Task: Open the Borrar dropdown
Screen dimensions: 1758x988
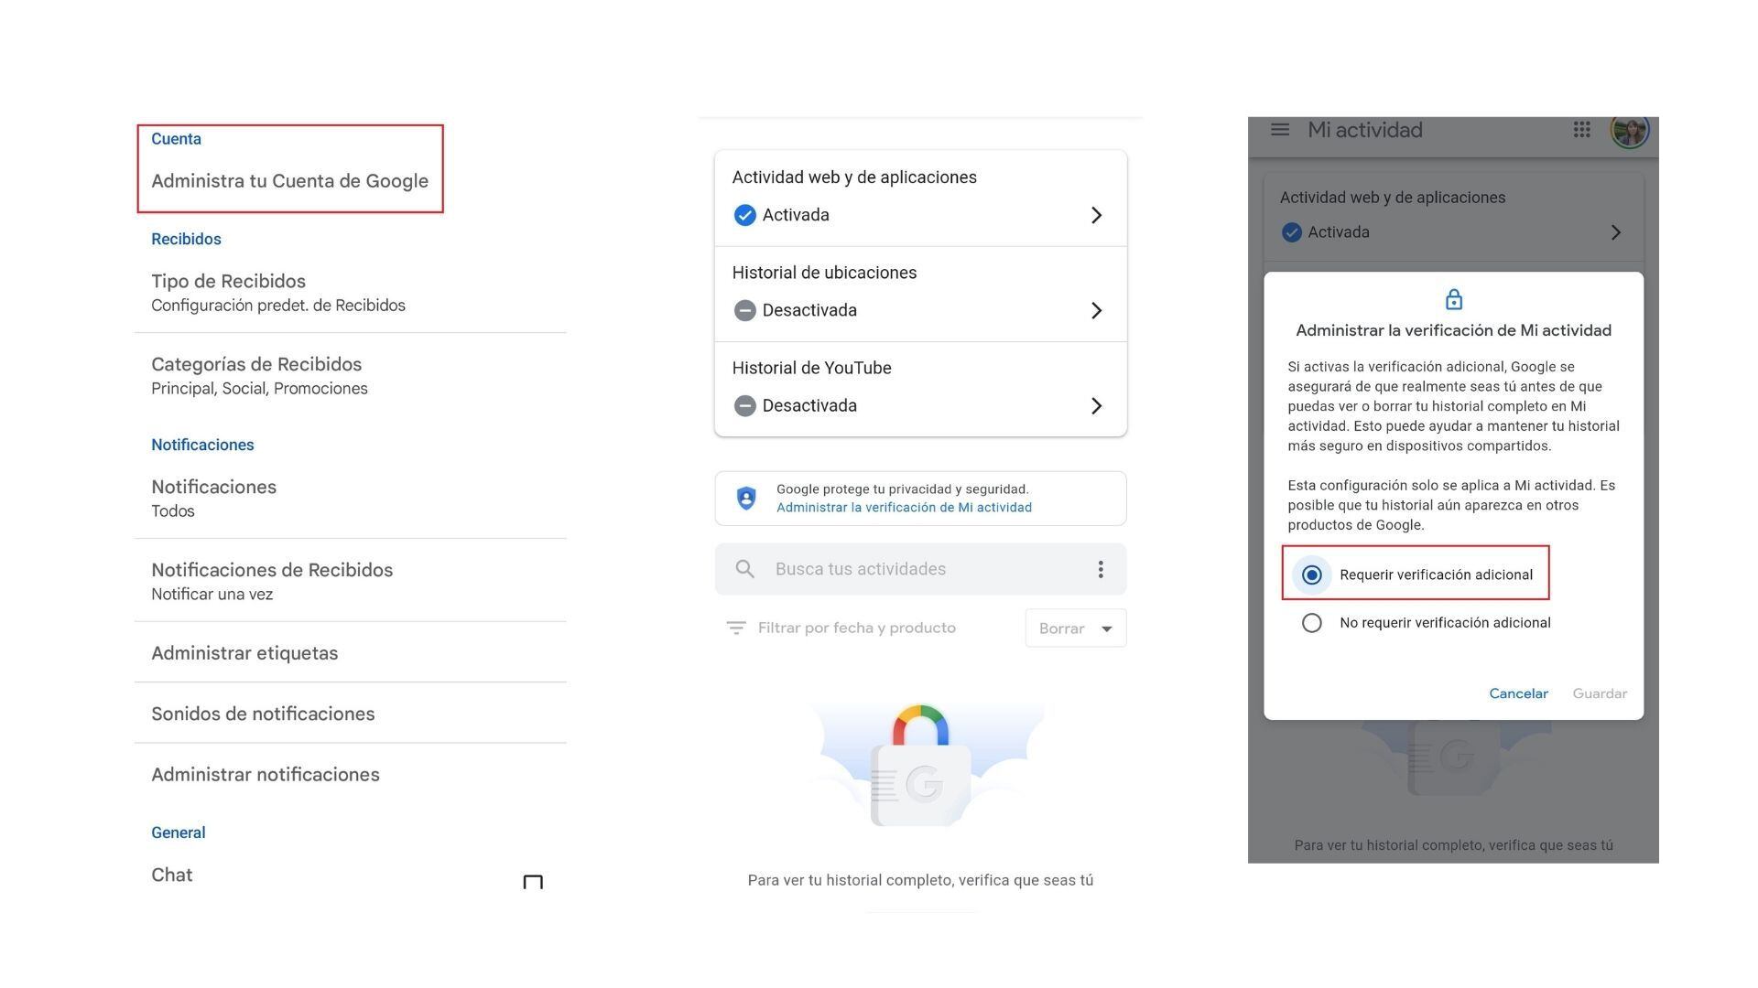Action: [x=1076, y=628]
